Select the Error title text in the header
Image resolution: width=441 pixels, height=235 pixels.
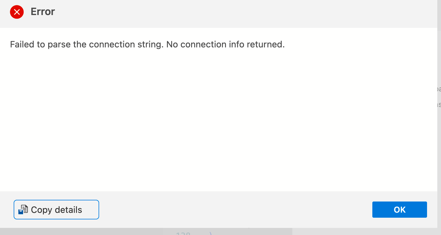pos(42,12)
